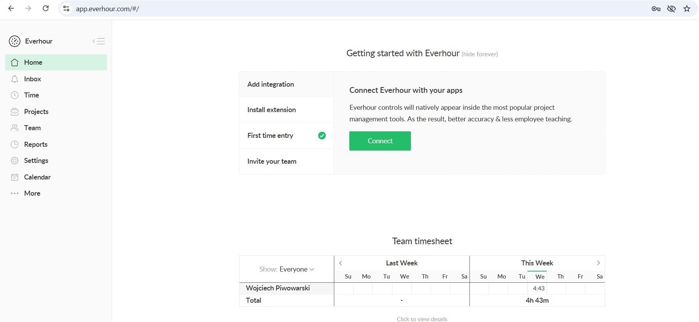Image resolution: width=699 pixels, height=322 pixels.
Task: Click the Th column header in This Week
Action: click(560, 277)
